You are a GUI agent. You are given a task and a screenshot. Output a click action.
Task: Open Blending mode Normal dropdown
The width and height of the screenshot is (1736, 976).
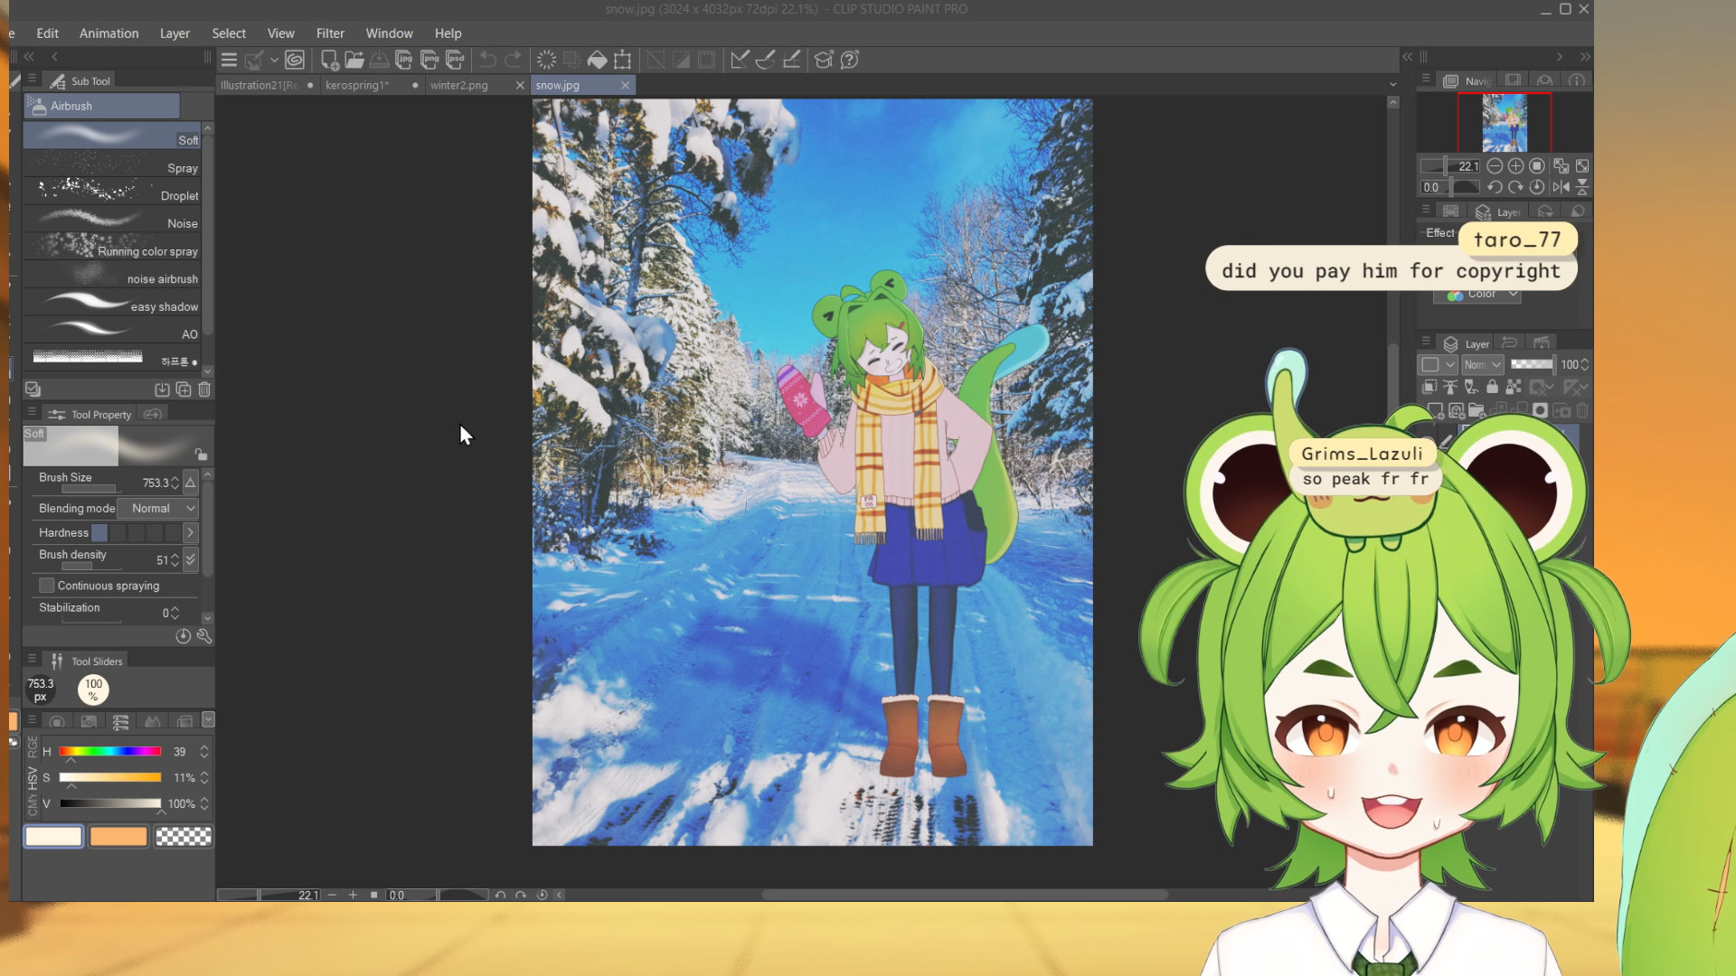pyautogui.click(x=157, y=509)
